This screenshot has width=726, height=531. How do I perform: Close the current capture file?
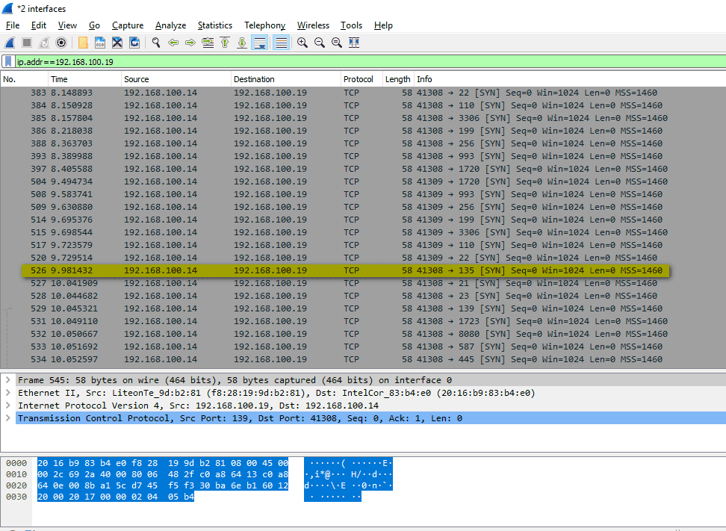click(116, 43)
